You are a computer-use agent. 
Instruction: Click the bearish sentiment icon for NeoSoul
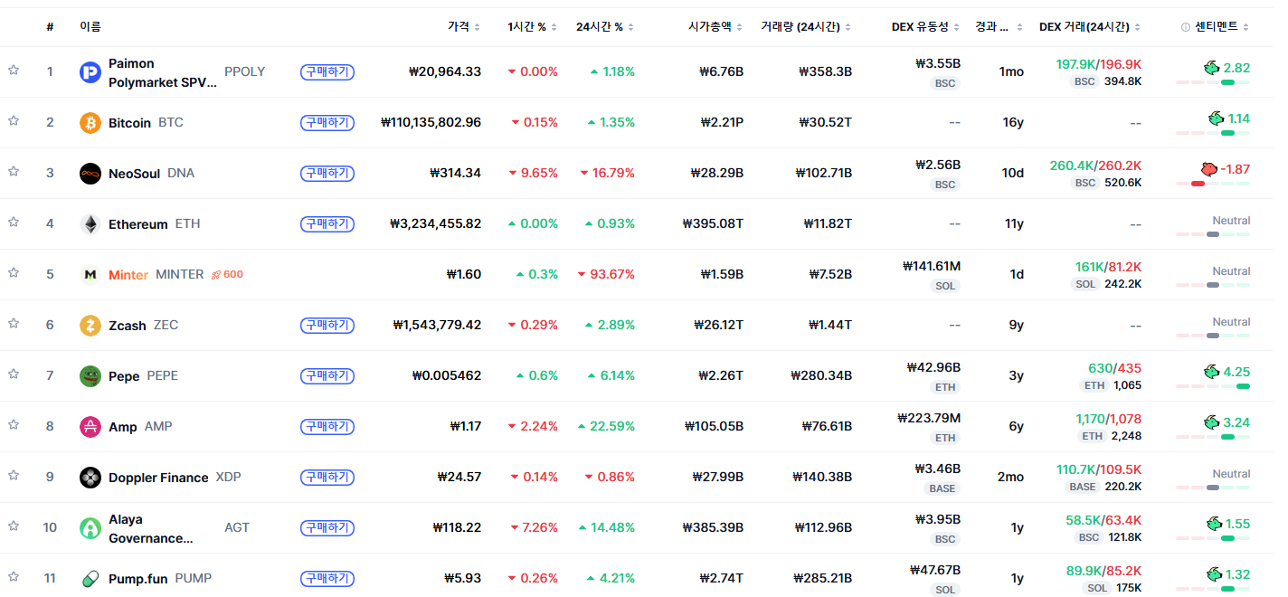point(1207,169)
